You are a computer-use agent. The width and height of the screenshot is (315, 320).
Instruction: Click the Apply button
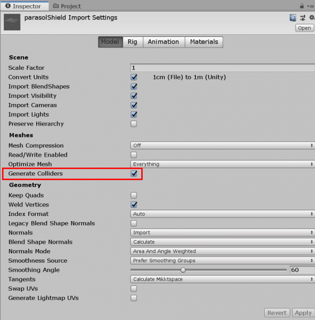(303, 313)
